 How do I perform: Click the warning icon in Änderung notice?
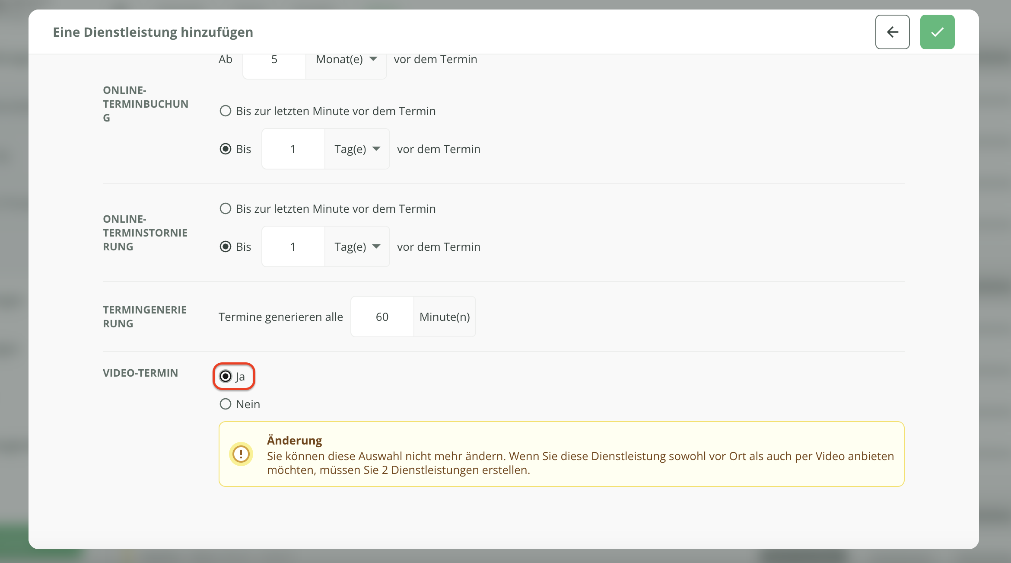coord(241,454)
